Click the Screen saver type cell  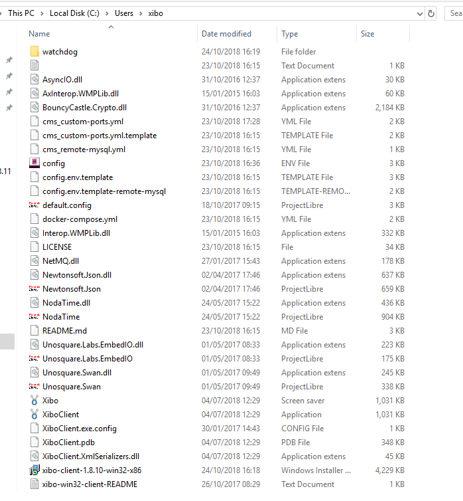click(302, 401)
